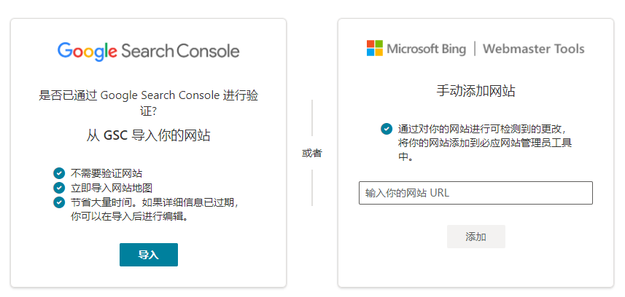The width and height of the screenshot is (625, 297).
Task: Click the 立即导入网站地图 text
Action: click(x=112, y=188)
